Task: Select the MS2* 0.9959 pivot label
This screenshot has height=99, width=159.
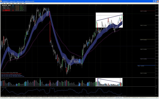Action: (143, 73)
